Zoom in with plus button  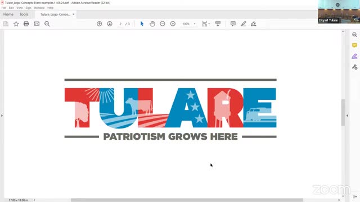(173, 24)
